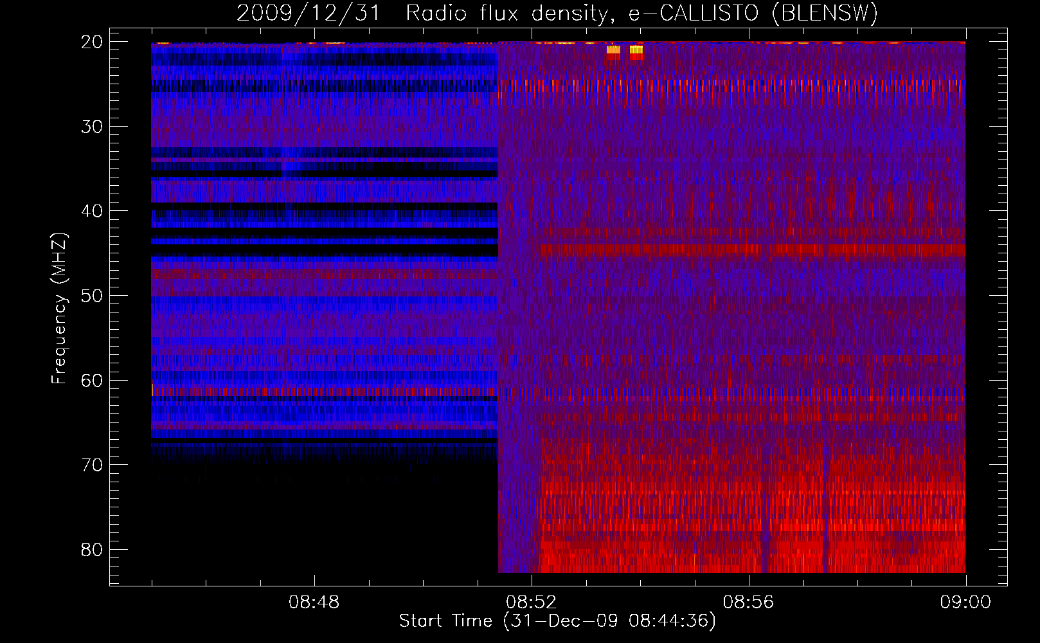Click the frequency tick label 80
1040x643 pixels.
(x=92, y=550)
